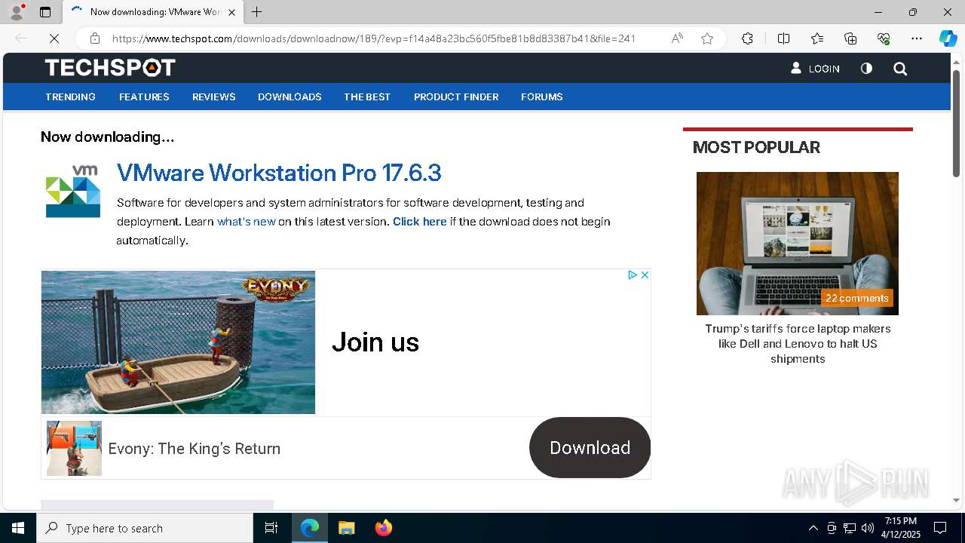The height and width of the screenshot is (543, 965).
Task: Toggle dark mode contrast icon
Action: pos(866,69)
